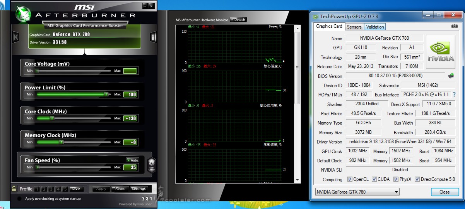Switch to the Graphics Card tab

pos(329,26)
